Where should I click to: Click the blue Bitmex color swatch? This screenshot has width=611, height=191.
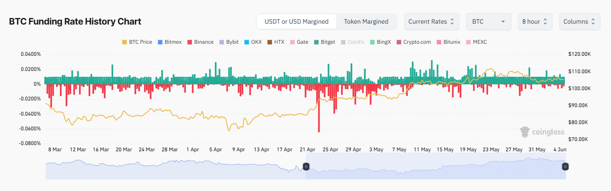click(x=160, y=42)
